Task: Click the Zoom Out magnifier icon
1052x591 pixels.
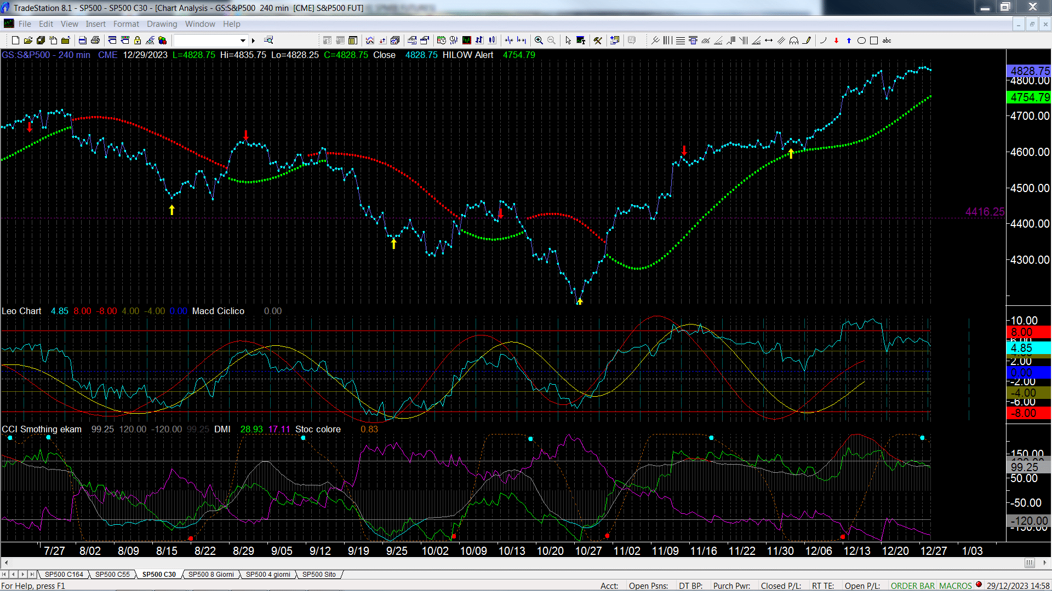Action: [552, 40]
